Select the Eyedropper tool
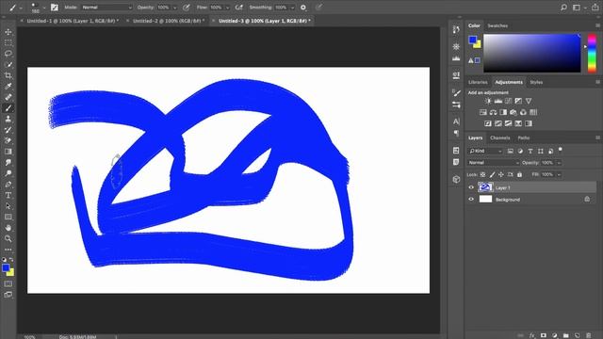 [x=8, y=86]
